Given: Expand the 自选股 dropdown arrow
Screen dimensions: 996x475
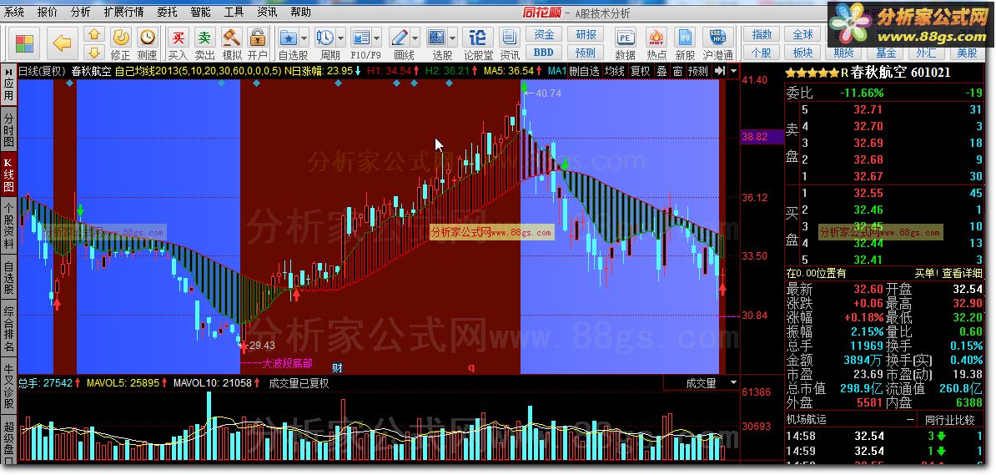Looking at the screenshot, I should coord(304,38).
